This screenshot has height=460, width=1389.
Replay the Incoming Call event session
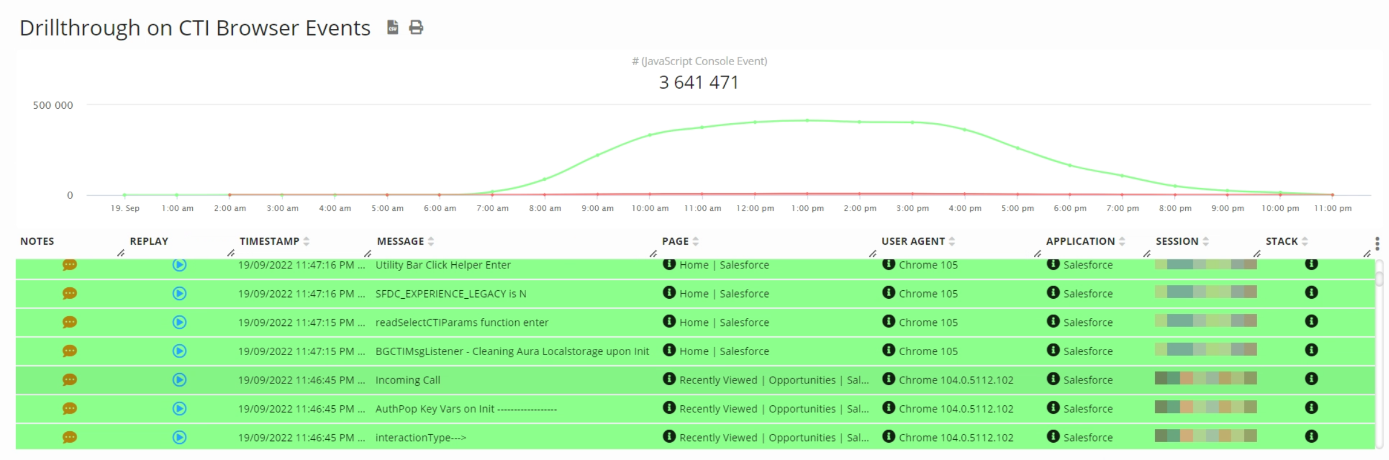point(180,380)
